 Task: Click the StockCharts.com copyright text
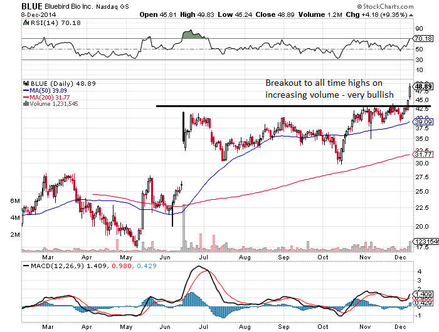pos(385,6)
